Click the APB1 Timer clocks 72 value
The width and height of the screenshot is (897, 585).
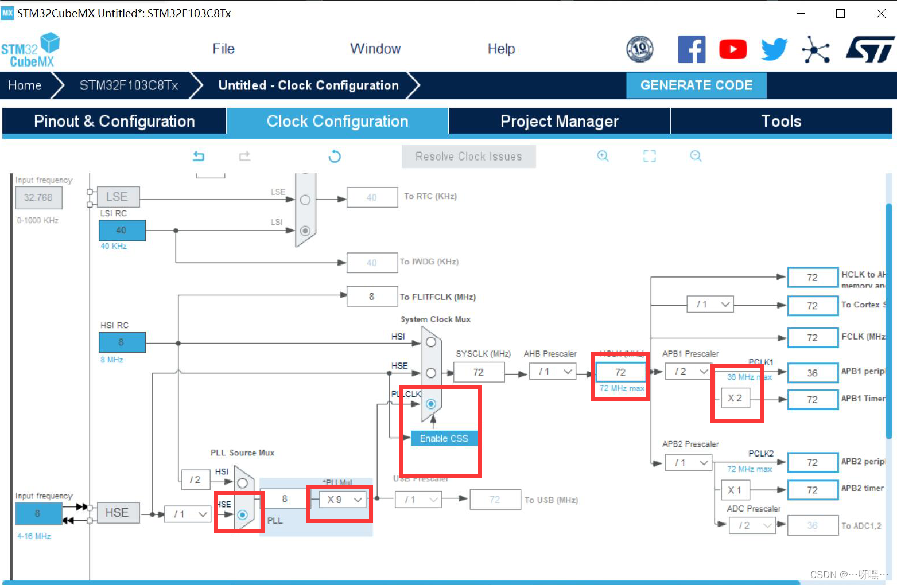tap(813, 400)
